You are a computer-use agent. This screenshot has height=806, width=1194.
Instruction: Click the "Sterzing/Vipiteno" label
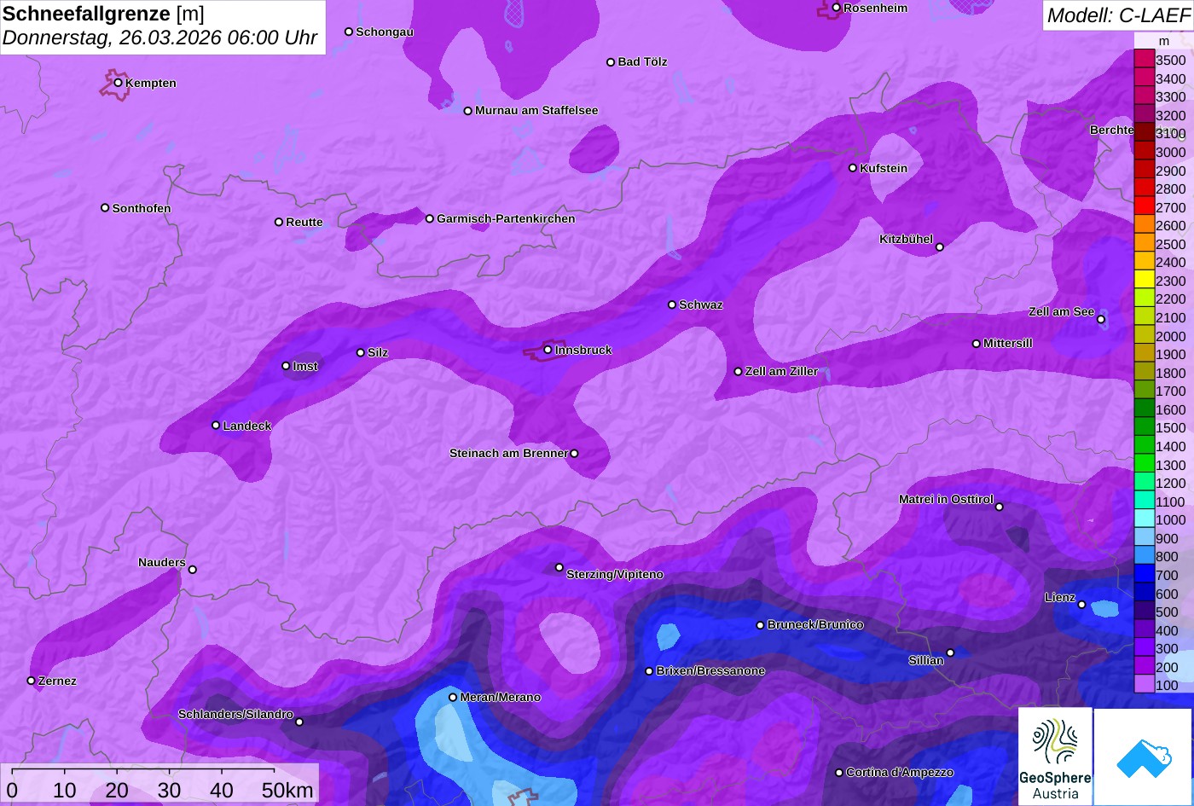tap(615, 575)
